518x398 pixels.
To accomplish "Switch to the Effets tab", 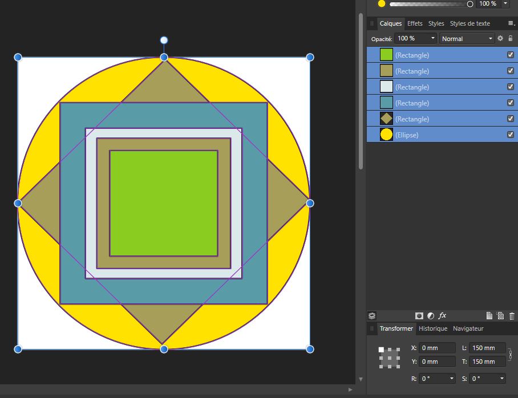I will [x=415, y=23].
